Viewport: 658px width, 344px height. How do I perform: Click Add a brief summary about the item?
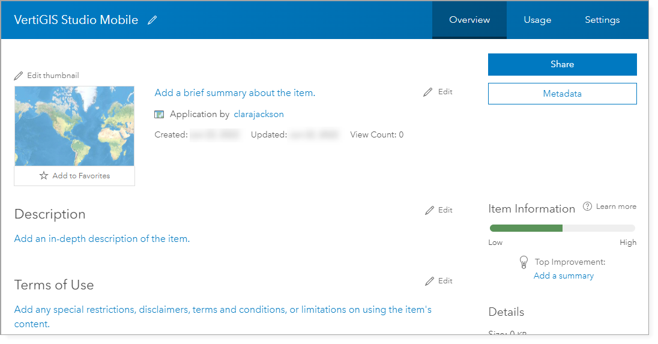tap(235, 92)
